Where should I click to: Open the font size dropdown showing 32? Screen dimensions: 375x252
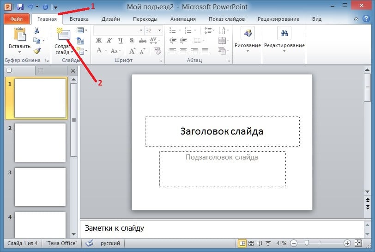(x=159, y=31)
